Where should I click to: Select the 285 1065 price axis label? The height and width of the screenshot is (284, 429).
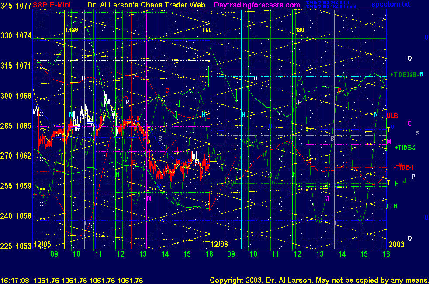click(16, 126)
